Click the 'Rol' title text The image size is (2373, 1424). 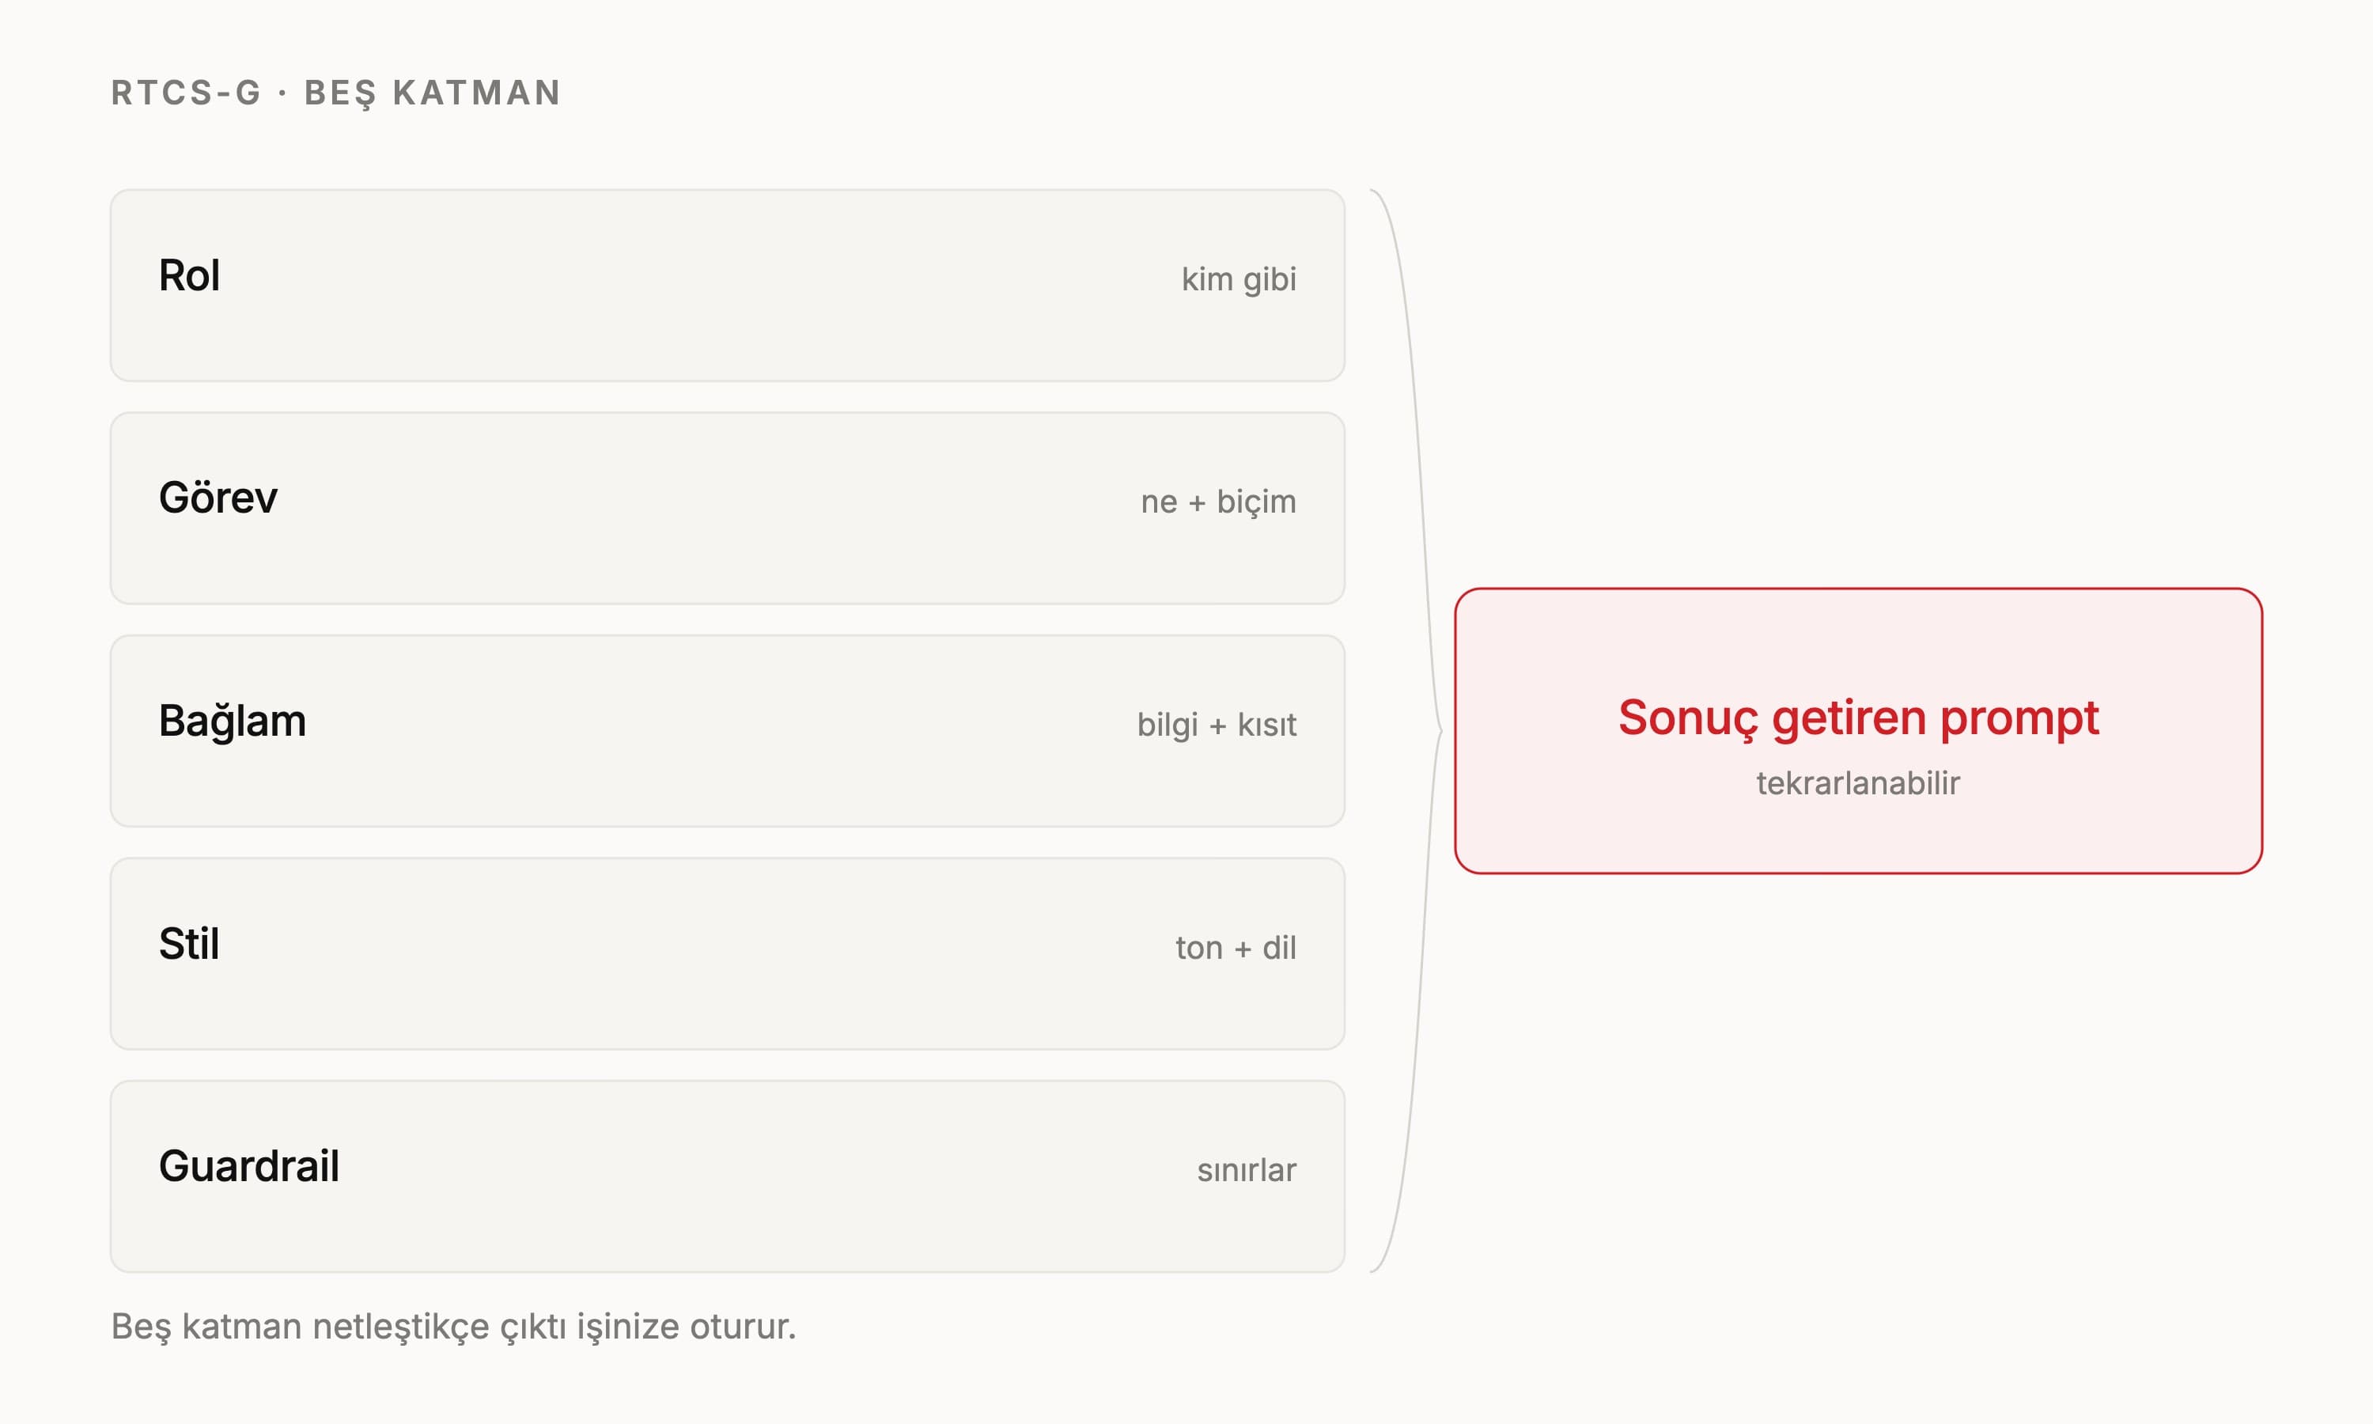tap(189, 275)
